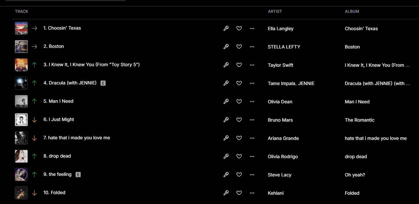
Task: Sort by the ARTIST column header
Action: (x=275, y=11)
